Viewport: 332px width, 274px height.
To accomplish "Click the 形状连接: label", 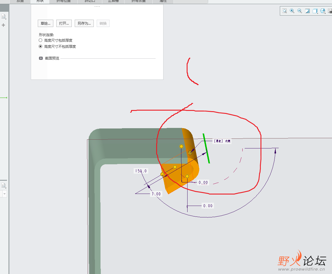I will 46,35.
